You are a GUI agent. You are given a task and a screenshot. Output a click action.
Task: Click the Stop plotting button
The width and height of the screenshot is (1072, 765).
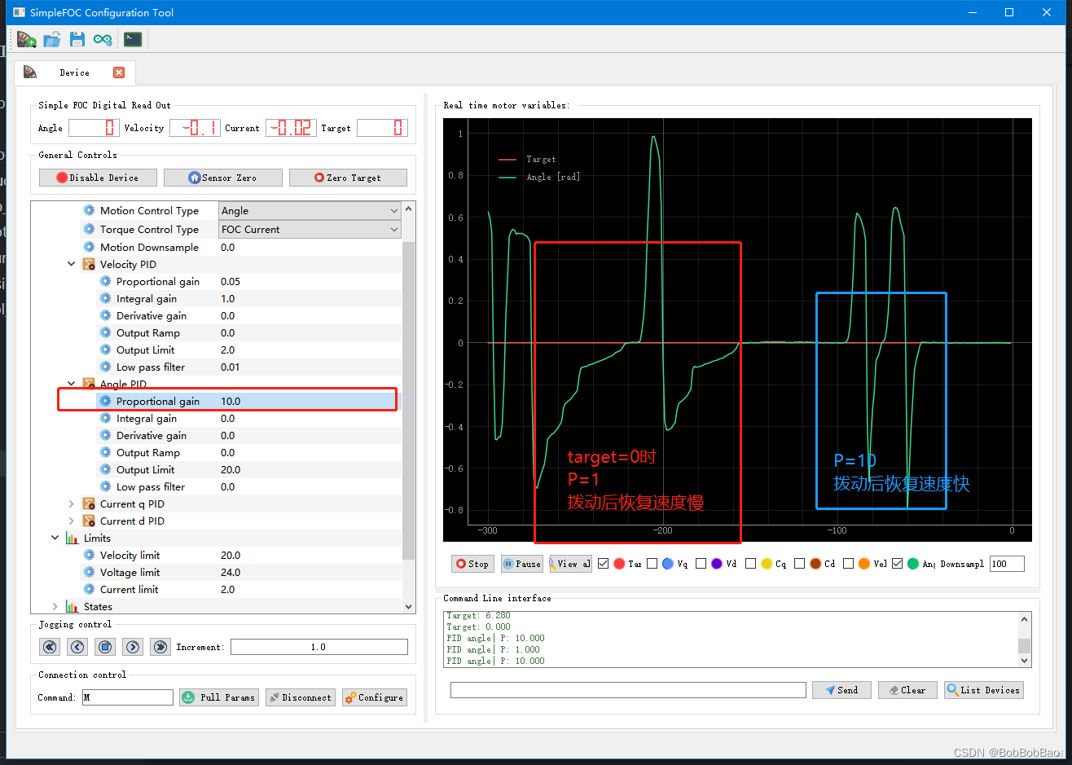coord(472,563)
